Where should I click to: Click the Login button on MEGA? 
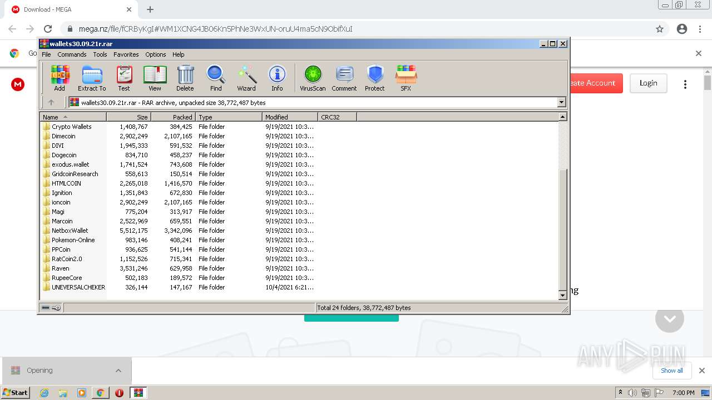(648, 83)
